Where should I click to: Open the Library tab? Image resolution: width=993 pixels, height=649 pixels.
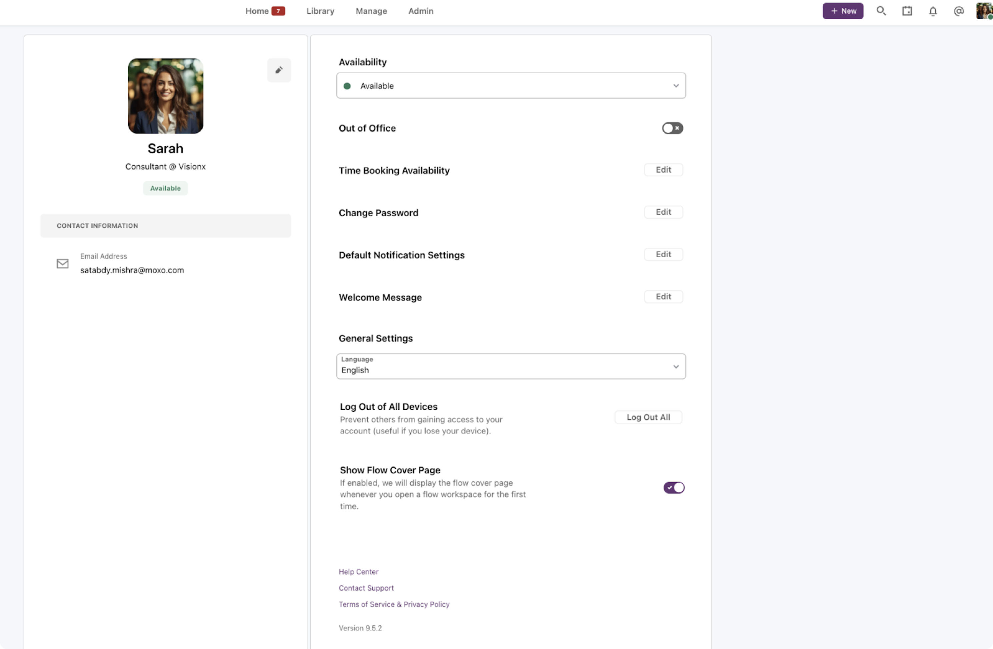320,11
